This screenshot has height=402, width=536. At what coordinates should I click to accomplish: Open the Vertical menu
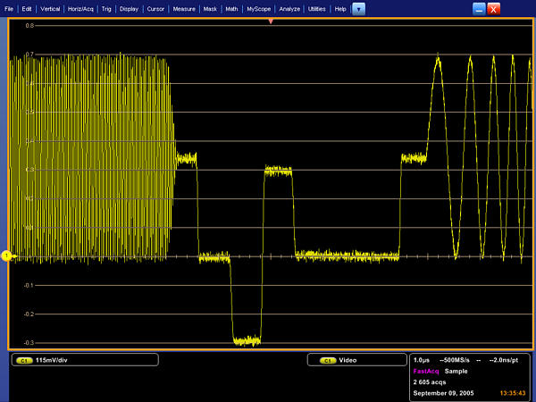(x=50, y=8)
